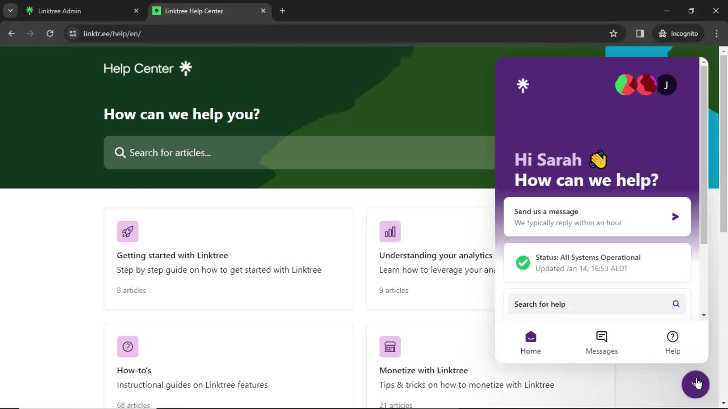Open the question mark icon for How-to's
This screenshot has height=409, width=728.
click(128, 347)
